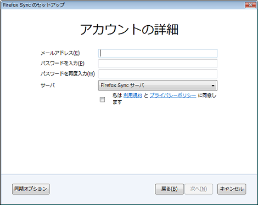Close the Firefox Sync setup window
Image resolution: width=258 pixels, height=205 pixels.
click(x=250, y=5)
